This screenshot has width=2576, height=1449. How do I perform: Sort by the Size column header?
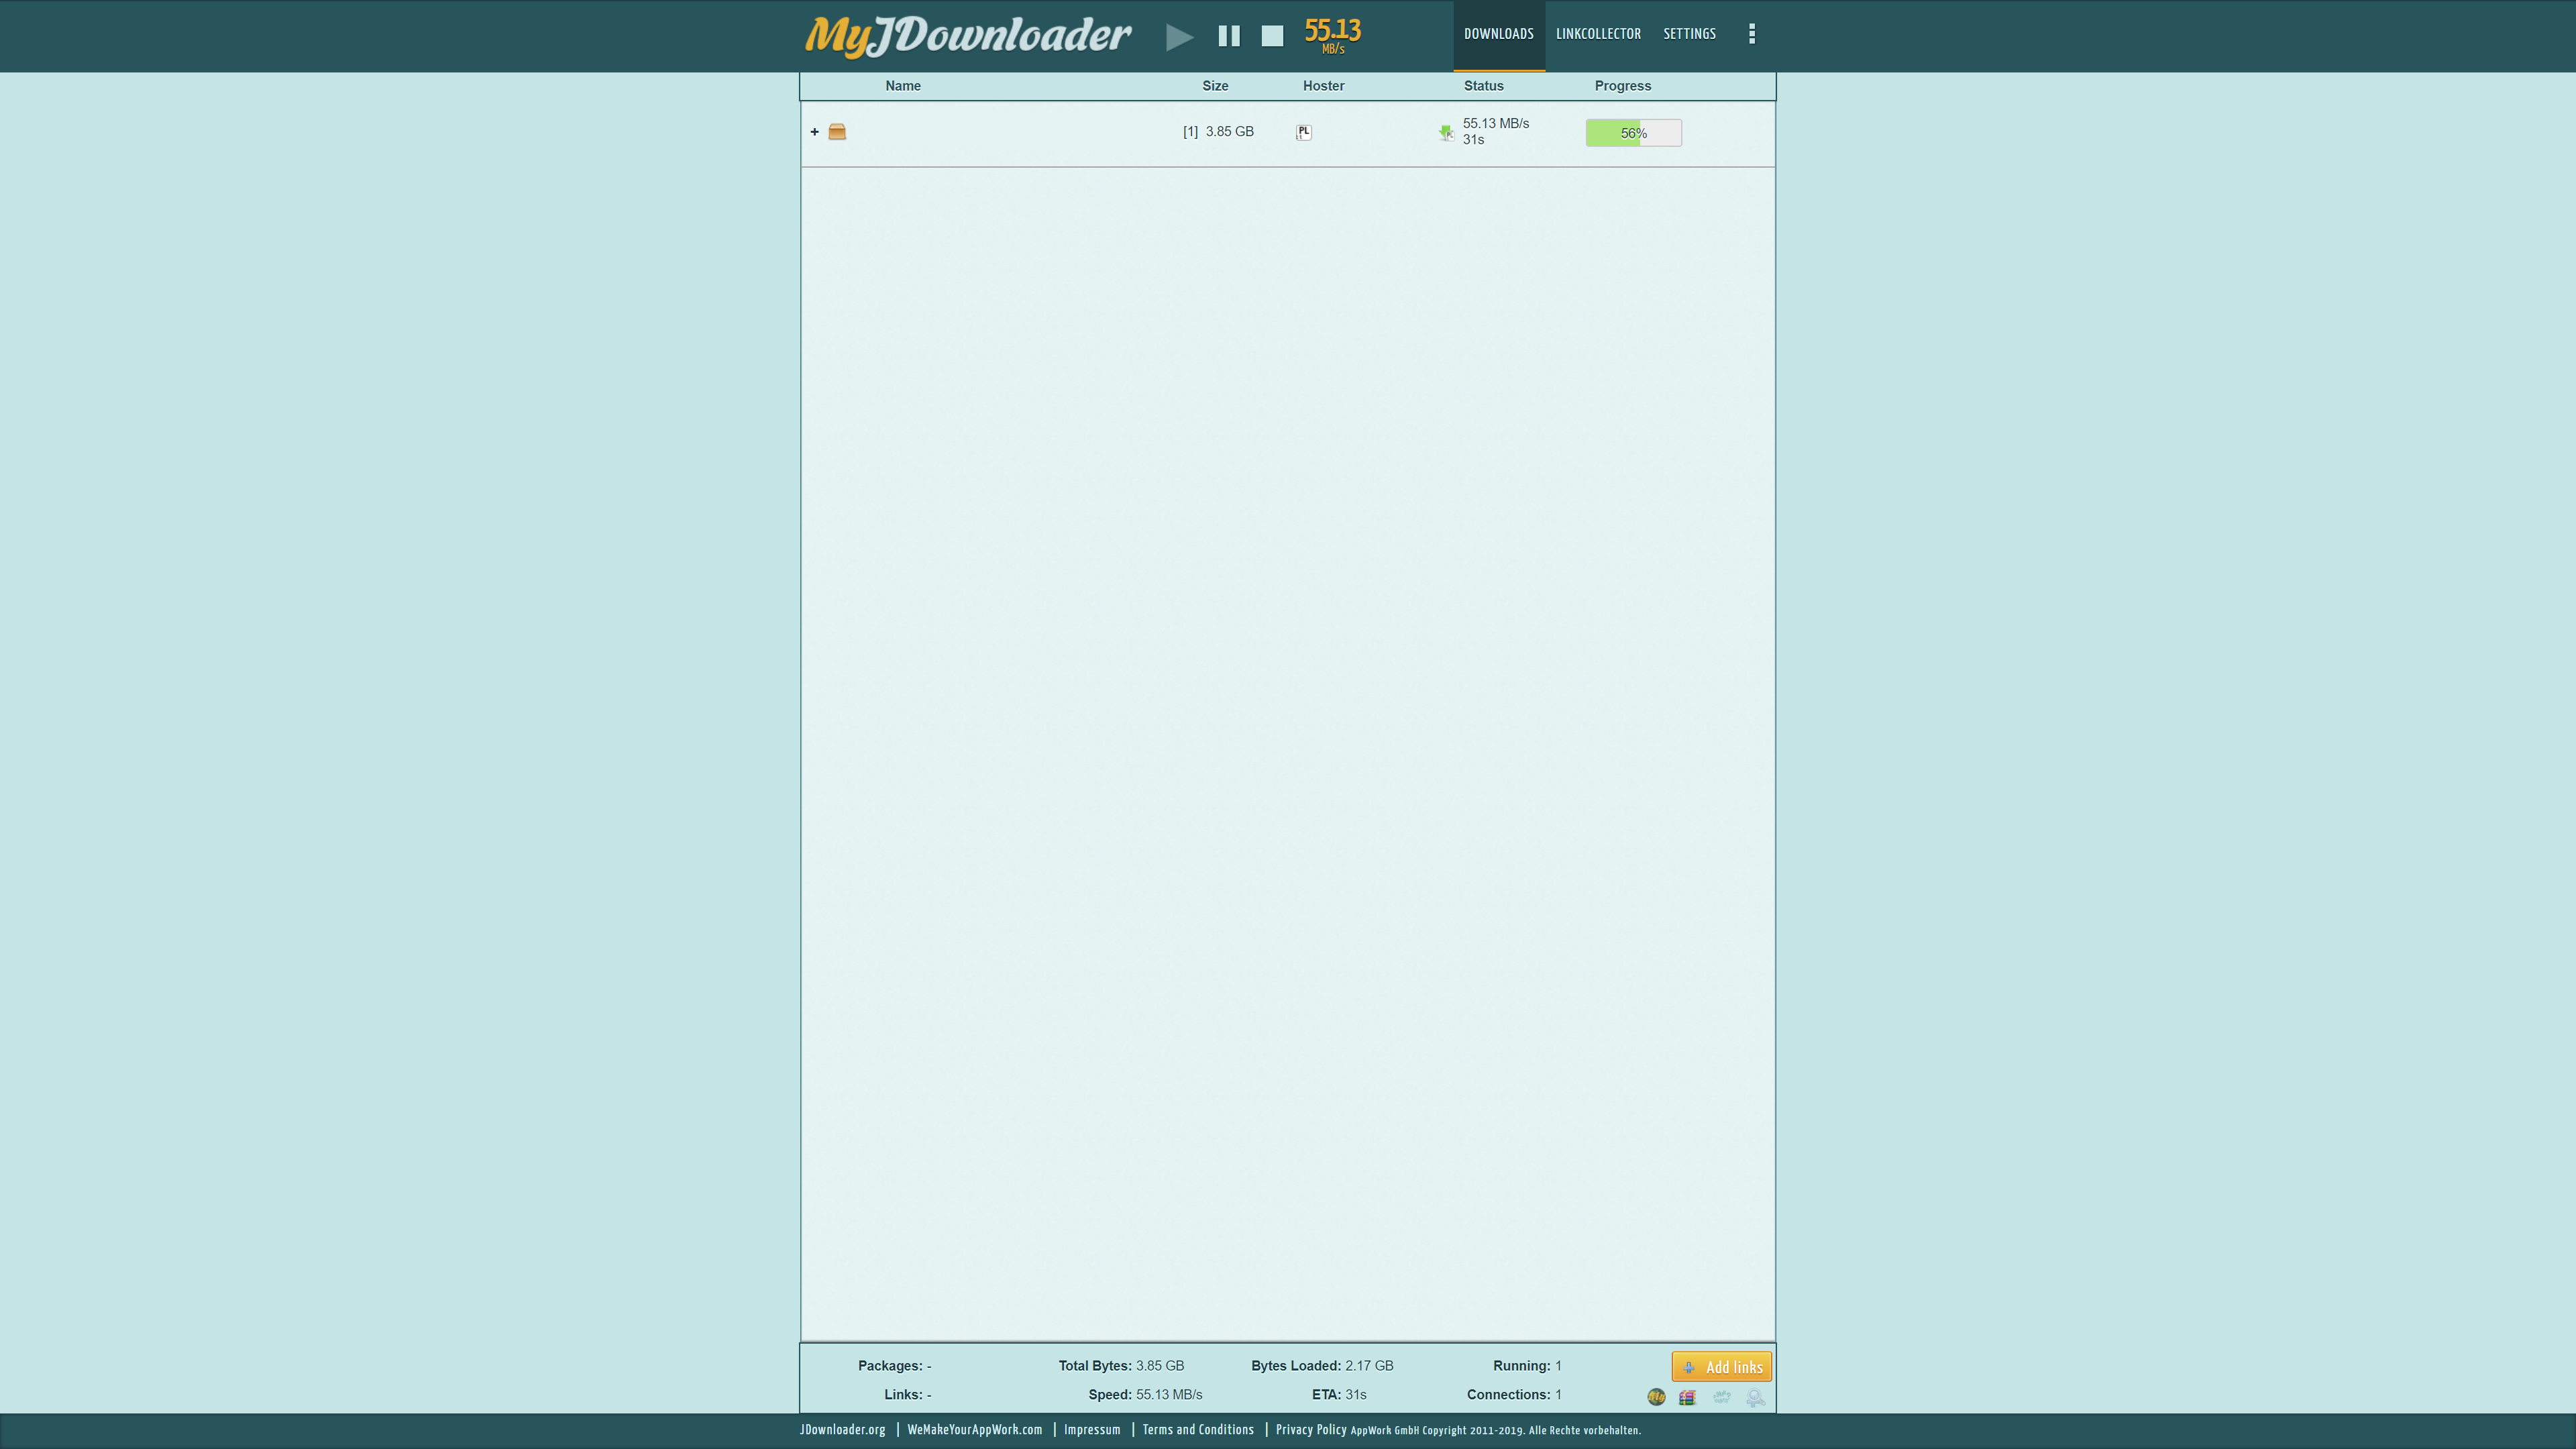point(1215,86)
